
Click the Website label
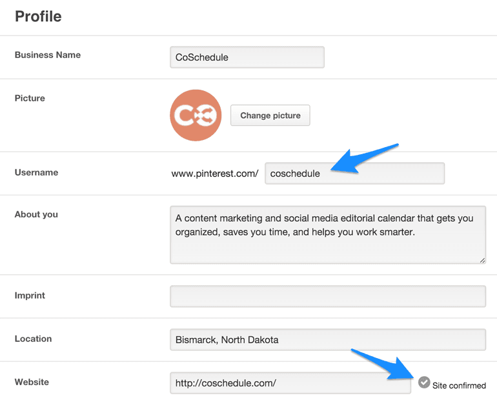pos(32,382)
